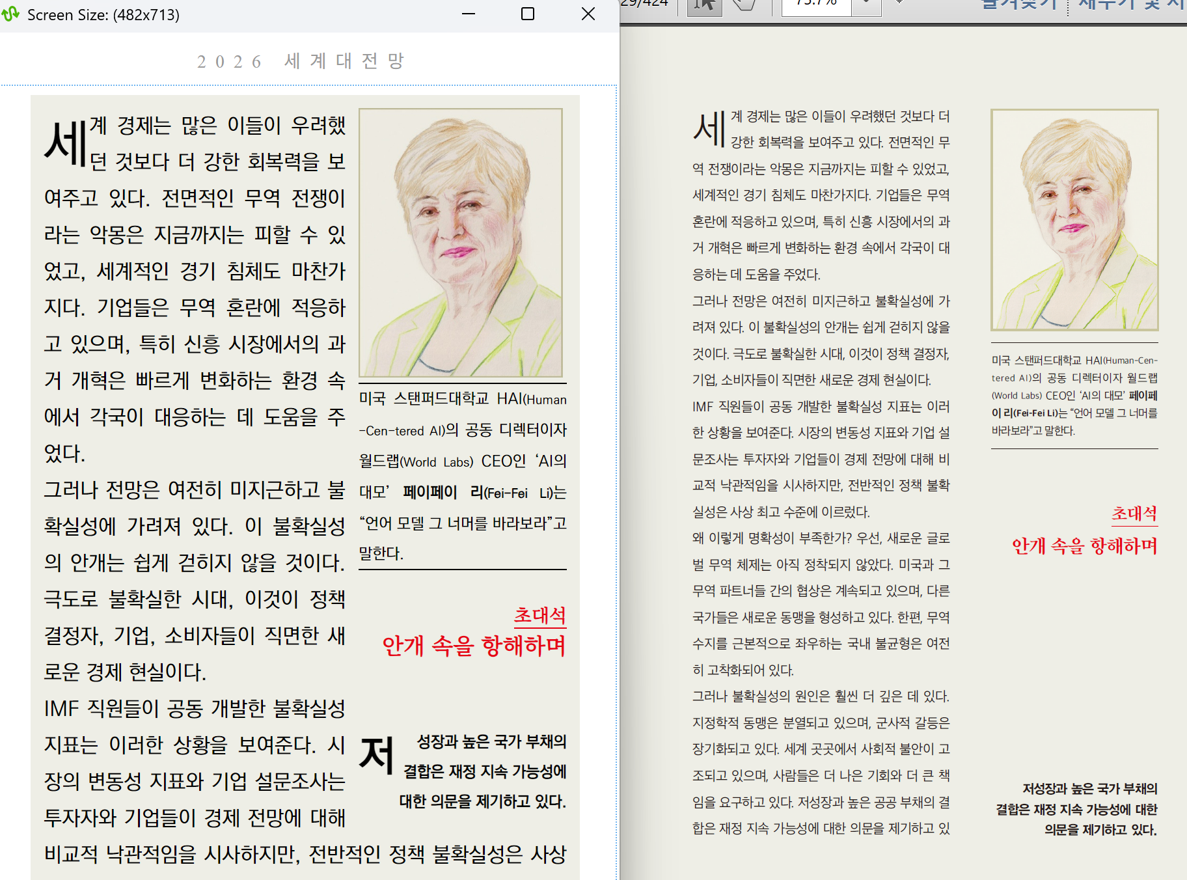Viewport: 1187px width, 880px height.
Task: Click red heading 안개 속을 항해하며 in left window
Action: click(x=474, y=646)
